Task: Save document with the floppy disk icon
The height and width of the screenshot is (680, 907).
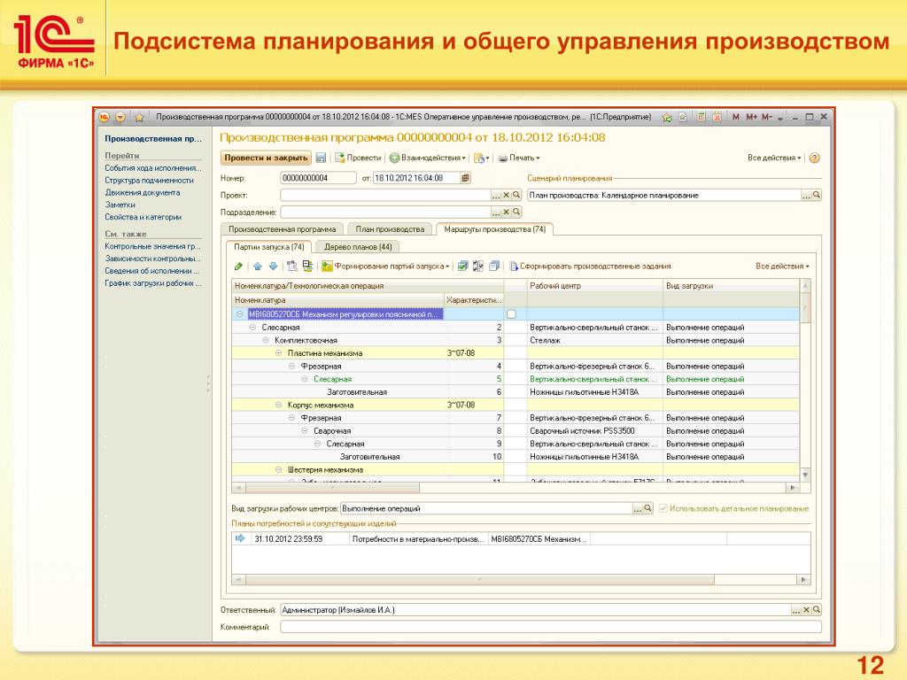Action: coord(321,158)
